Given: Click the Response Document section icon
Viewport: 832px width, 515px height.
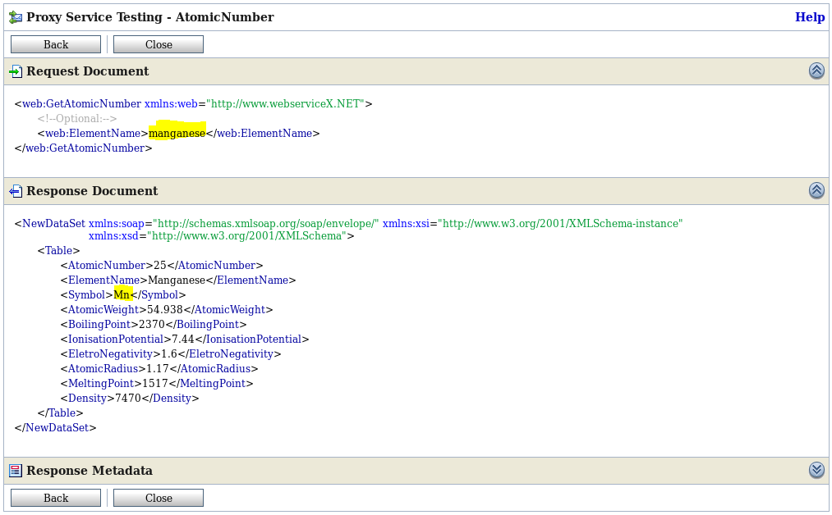Looking at the screenshot, I should (x=16, y=191).
